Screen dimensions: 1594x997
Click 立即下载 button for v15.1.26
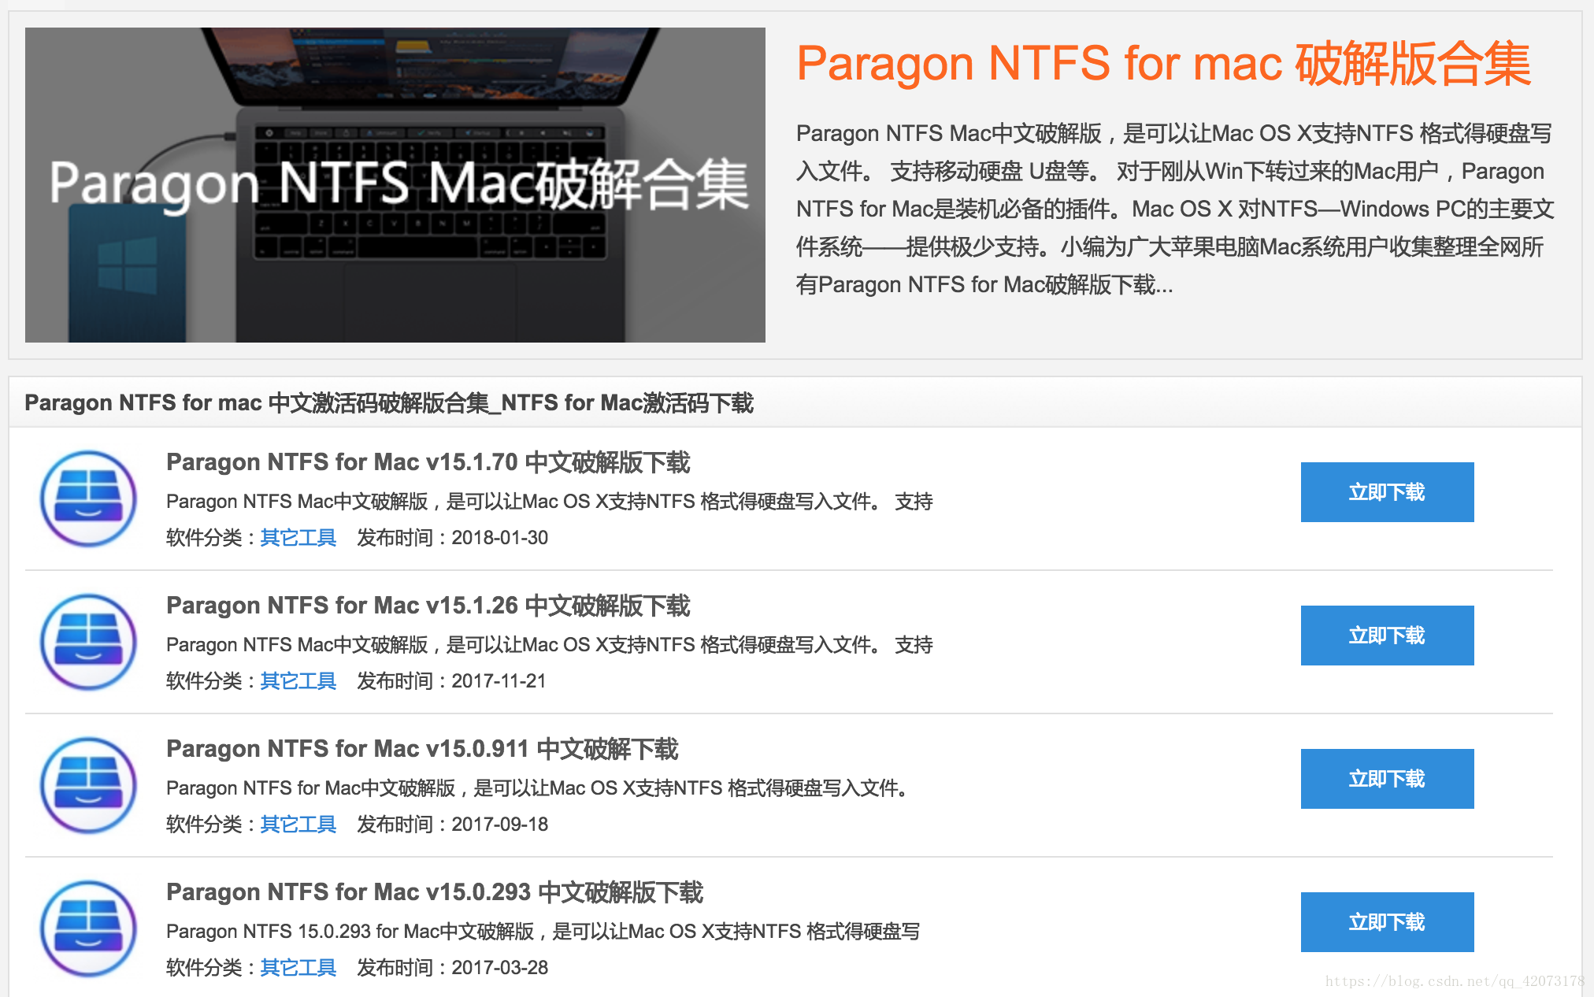point(1387,636)
